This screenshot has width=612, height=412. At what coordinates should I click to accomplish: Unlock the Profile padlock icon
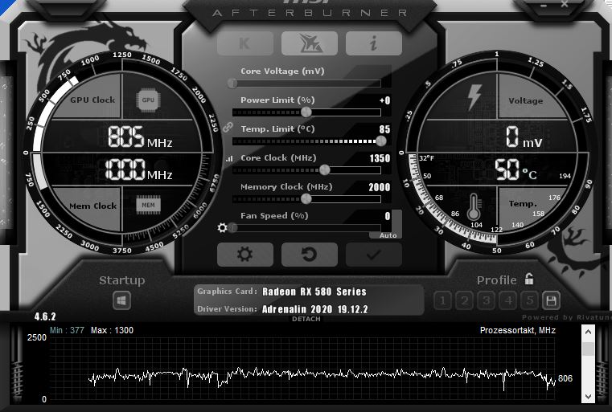[x=529, y=279]
